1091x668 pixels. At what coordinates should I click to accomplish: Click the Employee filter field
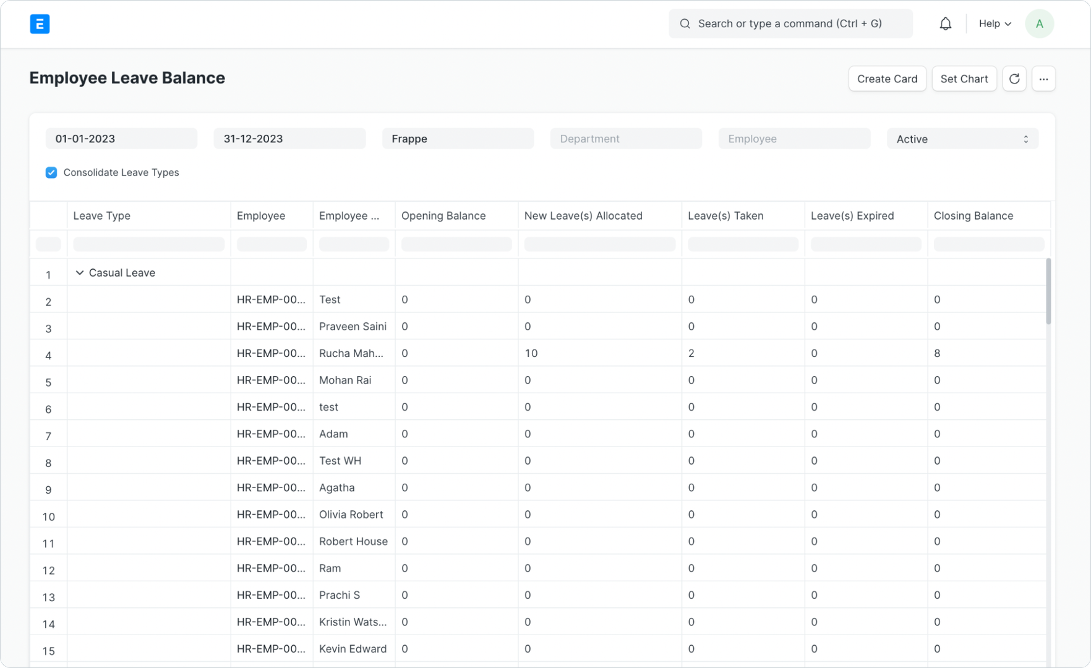pos(794,139)
